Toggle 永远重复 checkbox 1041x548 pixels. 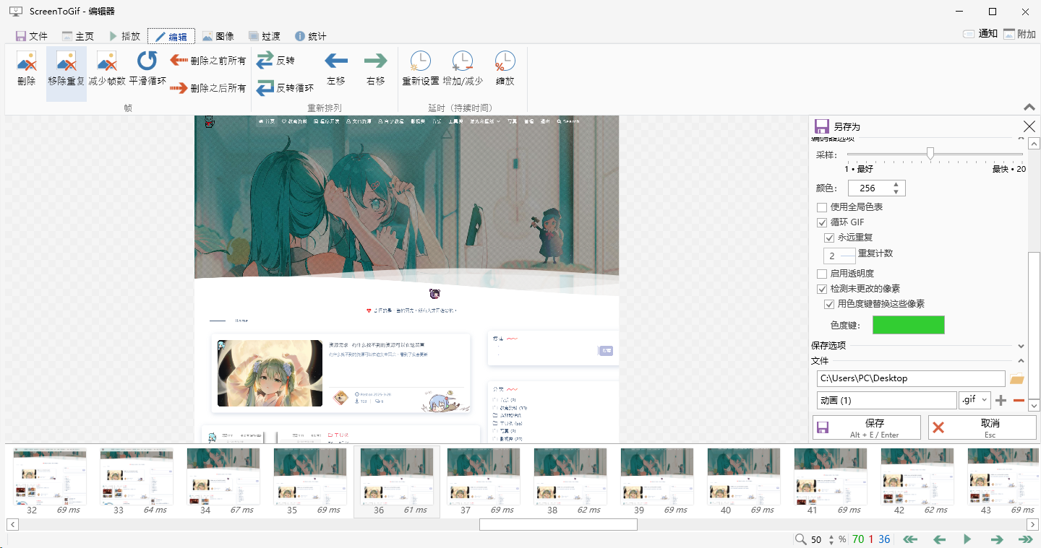[828, 238]
